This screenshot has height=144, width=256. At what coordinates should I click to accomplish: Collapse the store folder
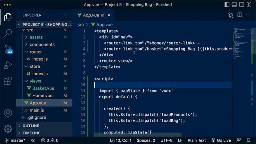click(44, 66)
